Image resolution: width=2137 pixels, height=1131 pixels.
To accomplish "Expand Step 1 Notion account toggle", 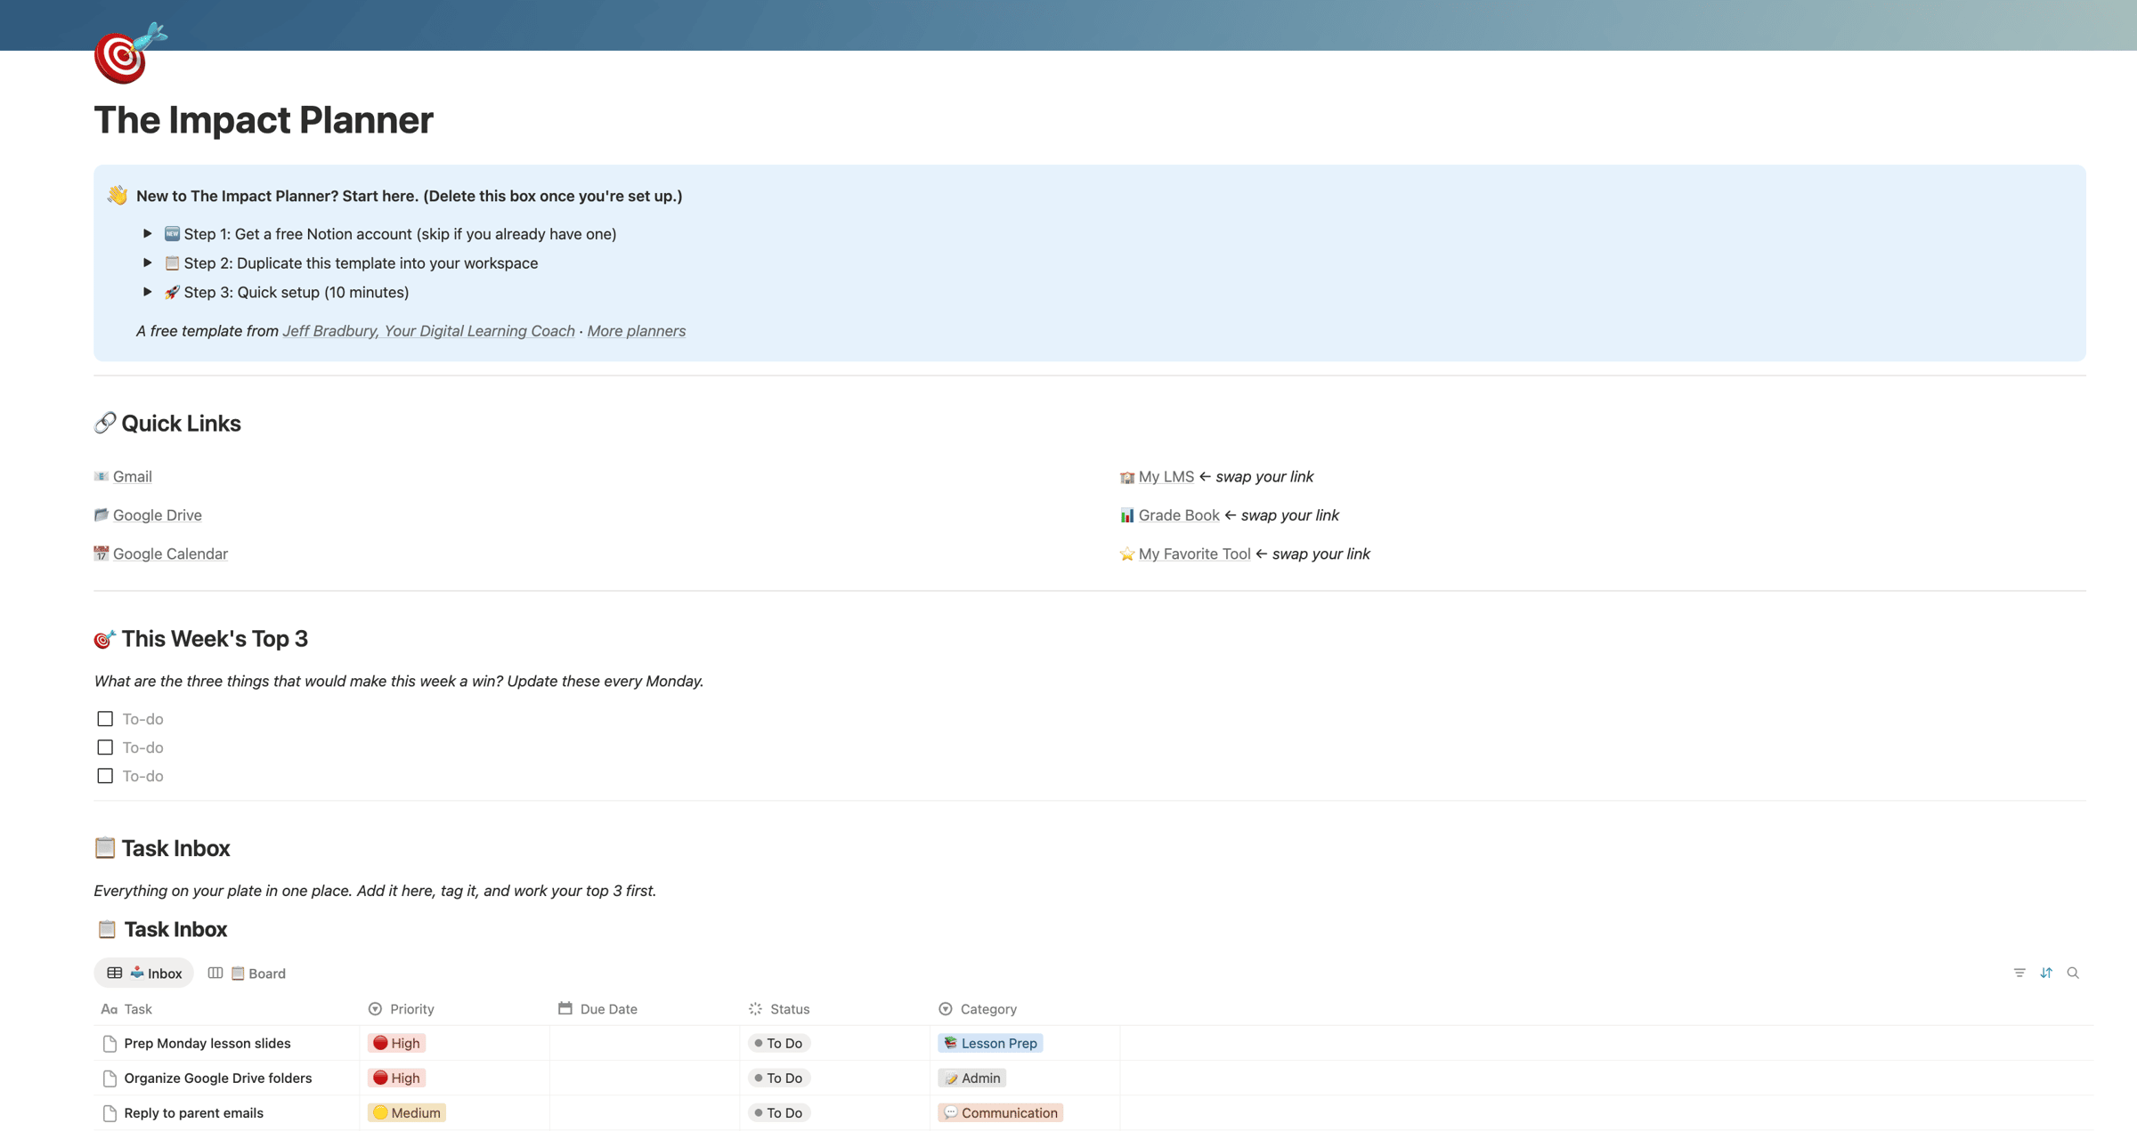I will (148, 234).
